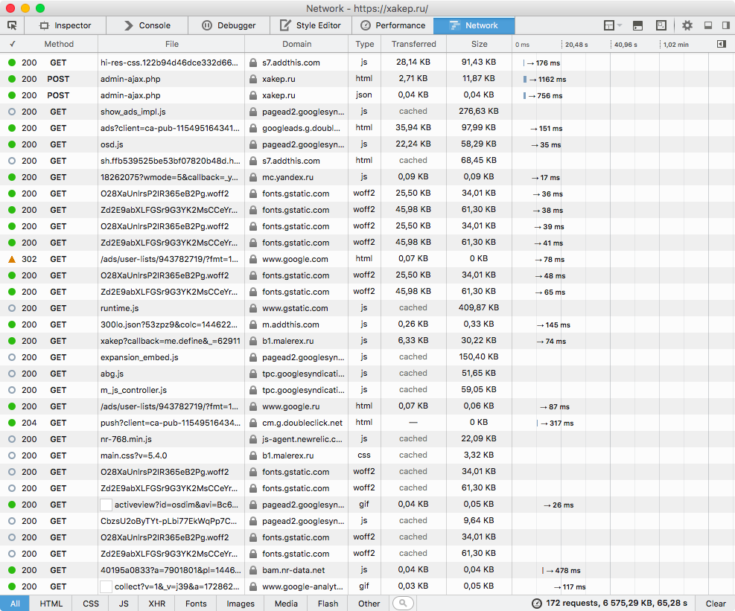Image resolution: width=735 pixels, height=611 pixels.
Task: Toggle the HTML filter button
Action: tap(51, 604)
